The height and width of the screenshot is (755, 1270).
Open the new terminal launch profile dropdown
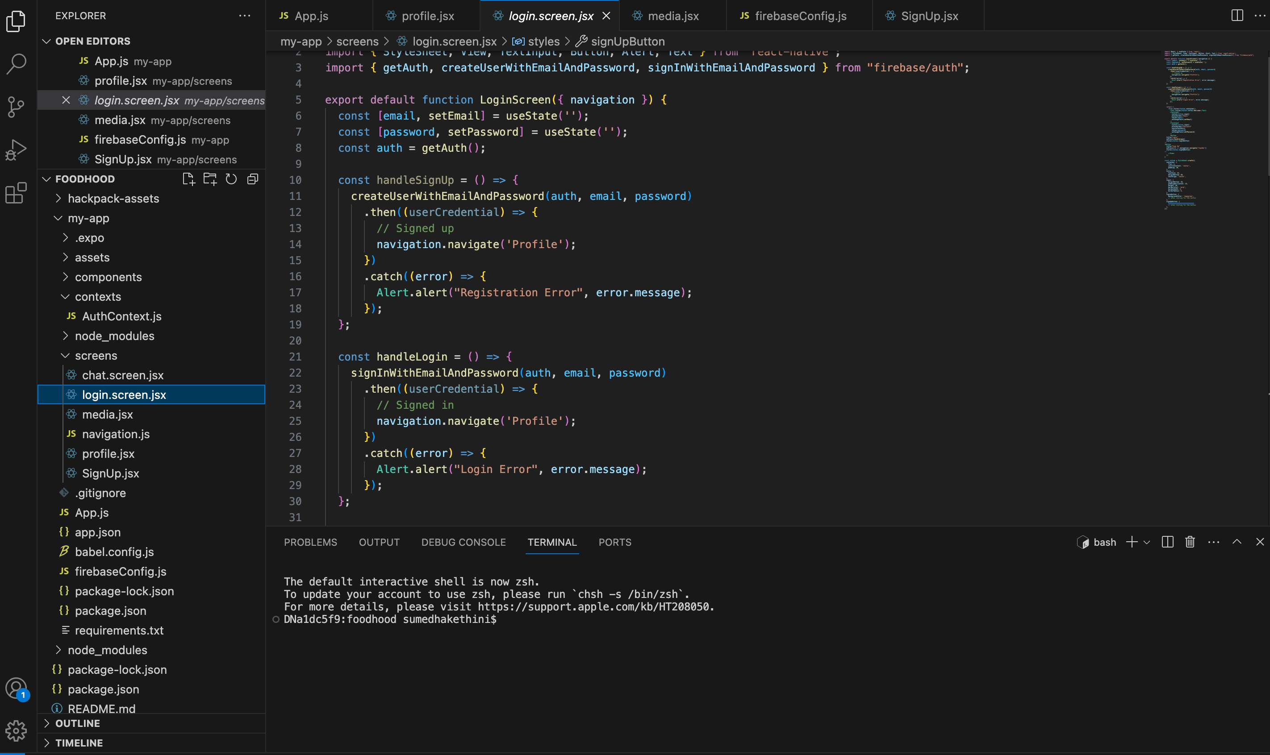[x=1147, y=543]
